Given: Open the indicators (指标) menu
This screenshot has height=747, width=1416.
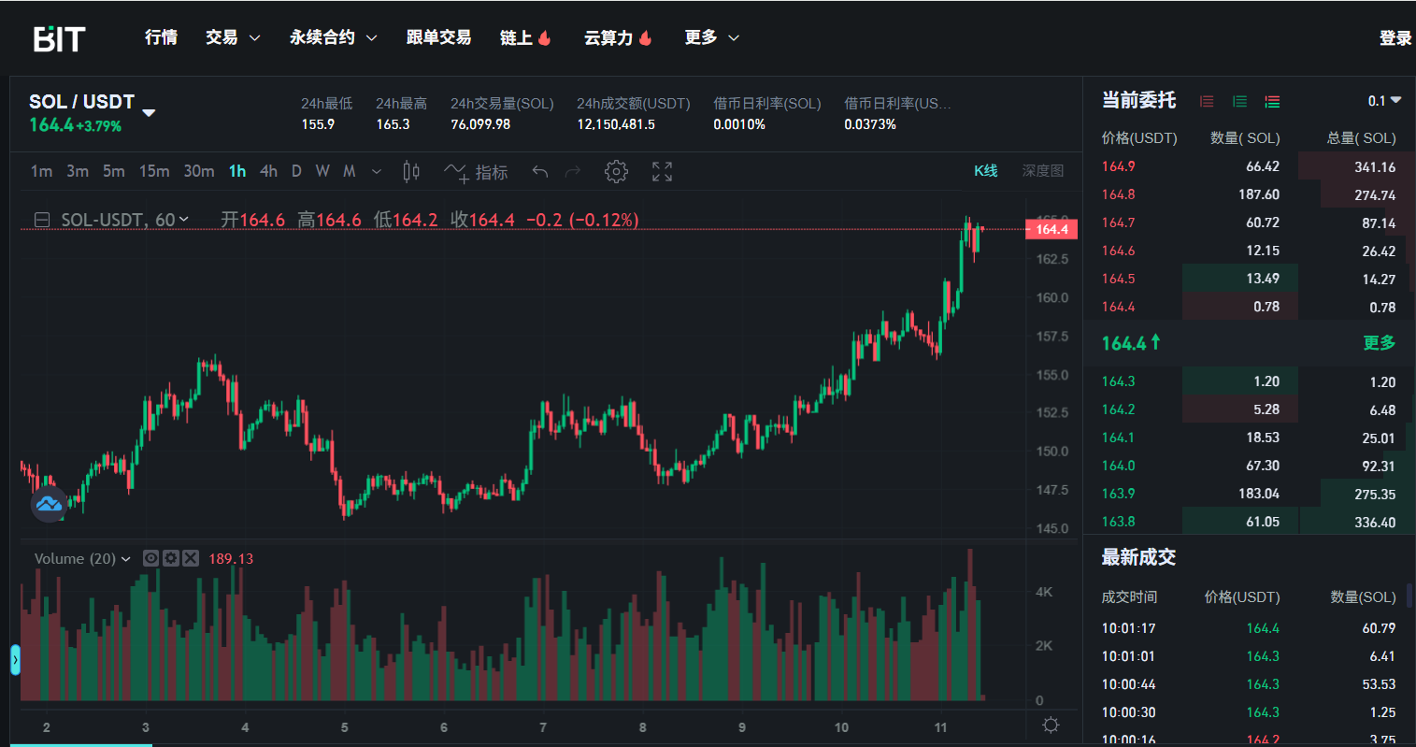Looking at the screenshot, I should 477,172.
